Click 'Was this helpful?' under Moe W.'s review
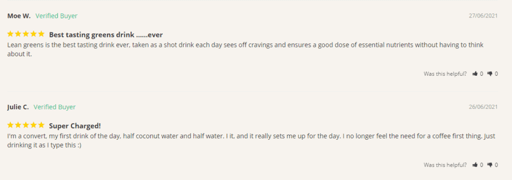 445,74
